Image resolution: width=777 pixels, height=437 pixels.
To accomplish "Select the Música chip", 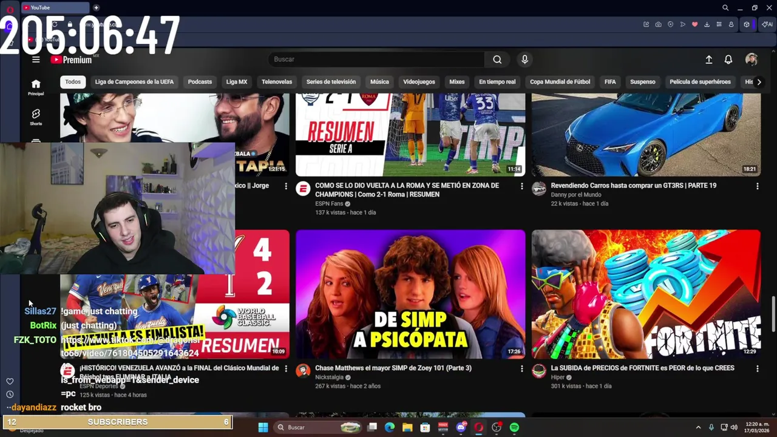I will (379, 82).
